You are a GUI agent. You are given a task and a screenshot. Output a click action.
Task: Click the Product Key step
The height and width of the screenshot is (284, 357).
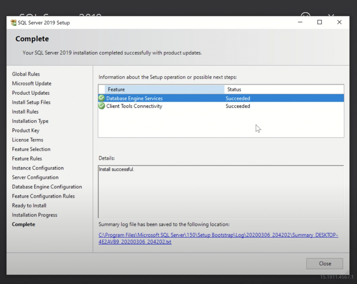[x=26, y=130]
